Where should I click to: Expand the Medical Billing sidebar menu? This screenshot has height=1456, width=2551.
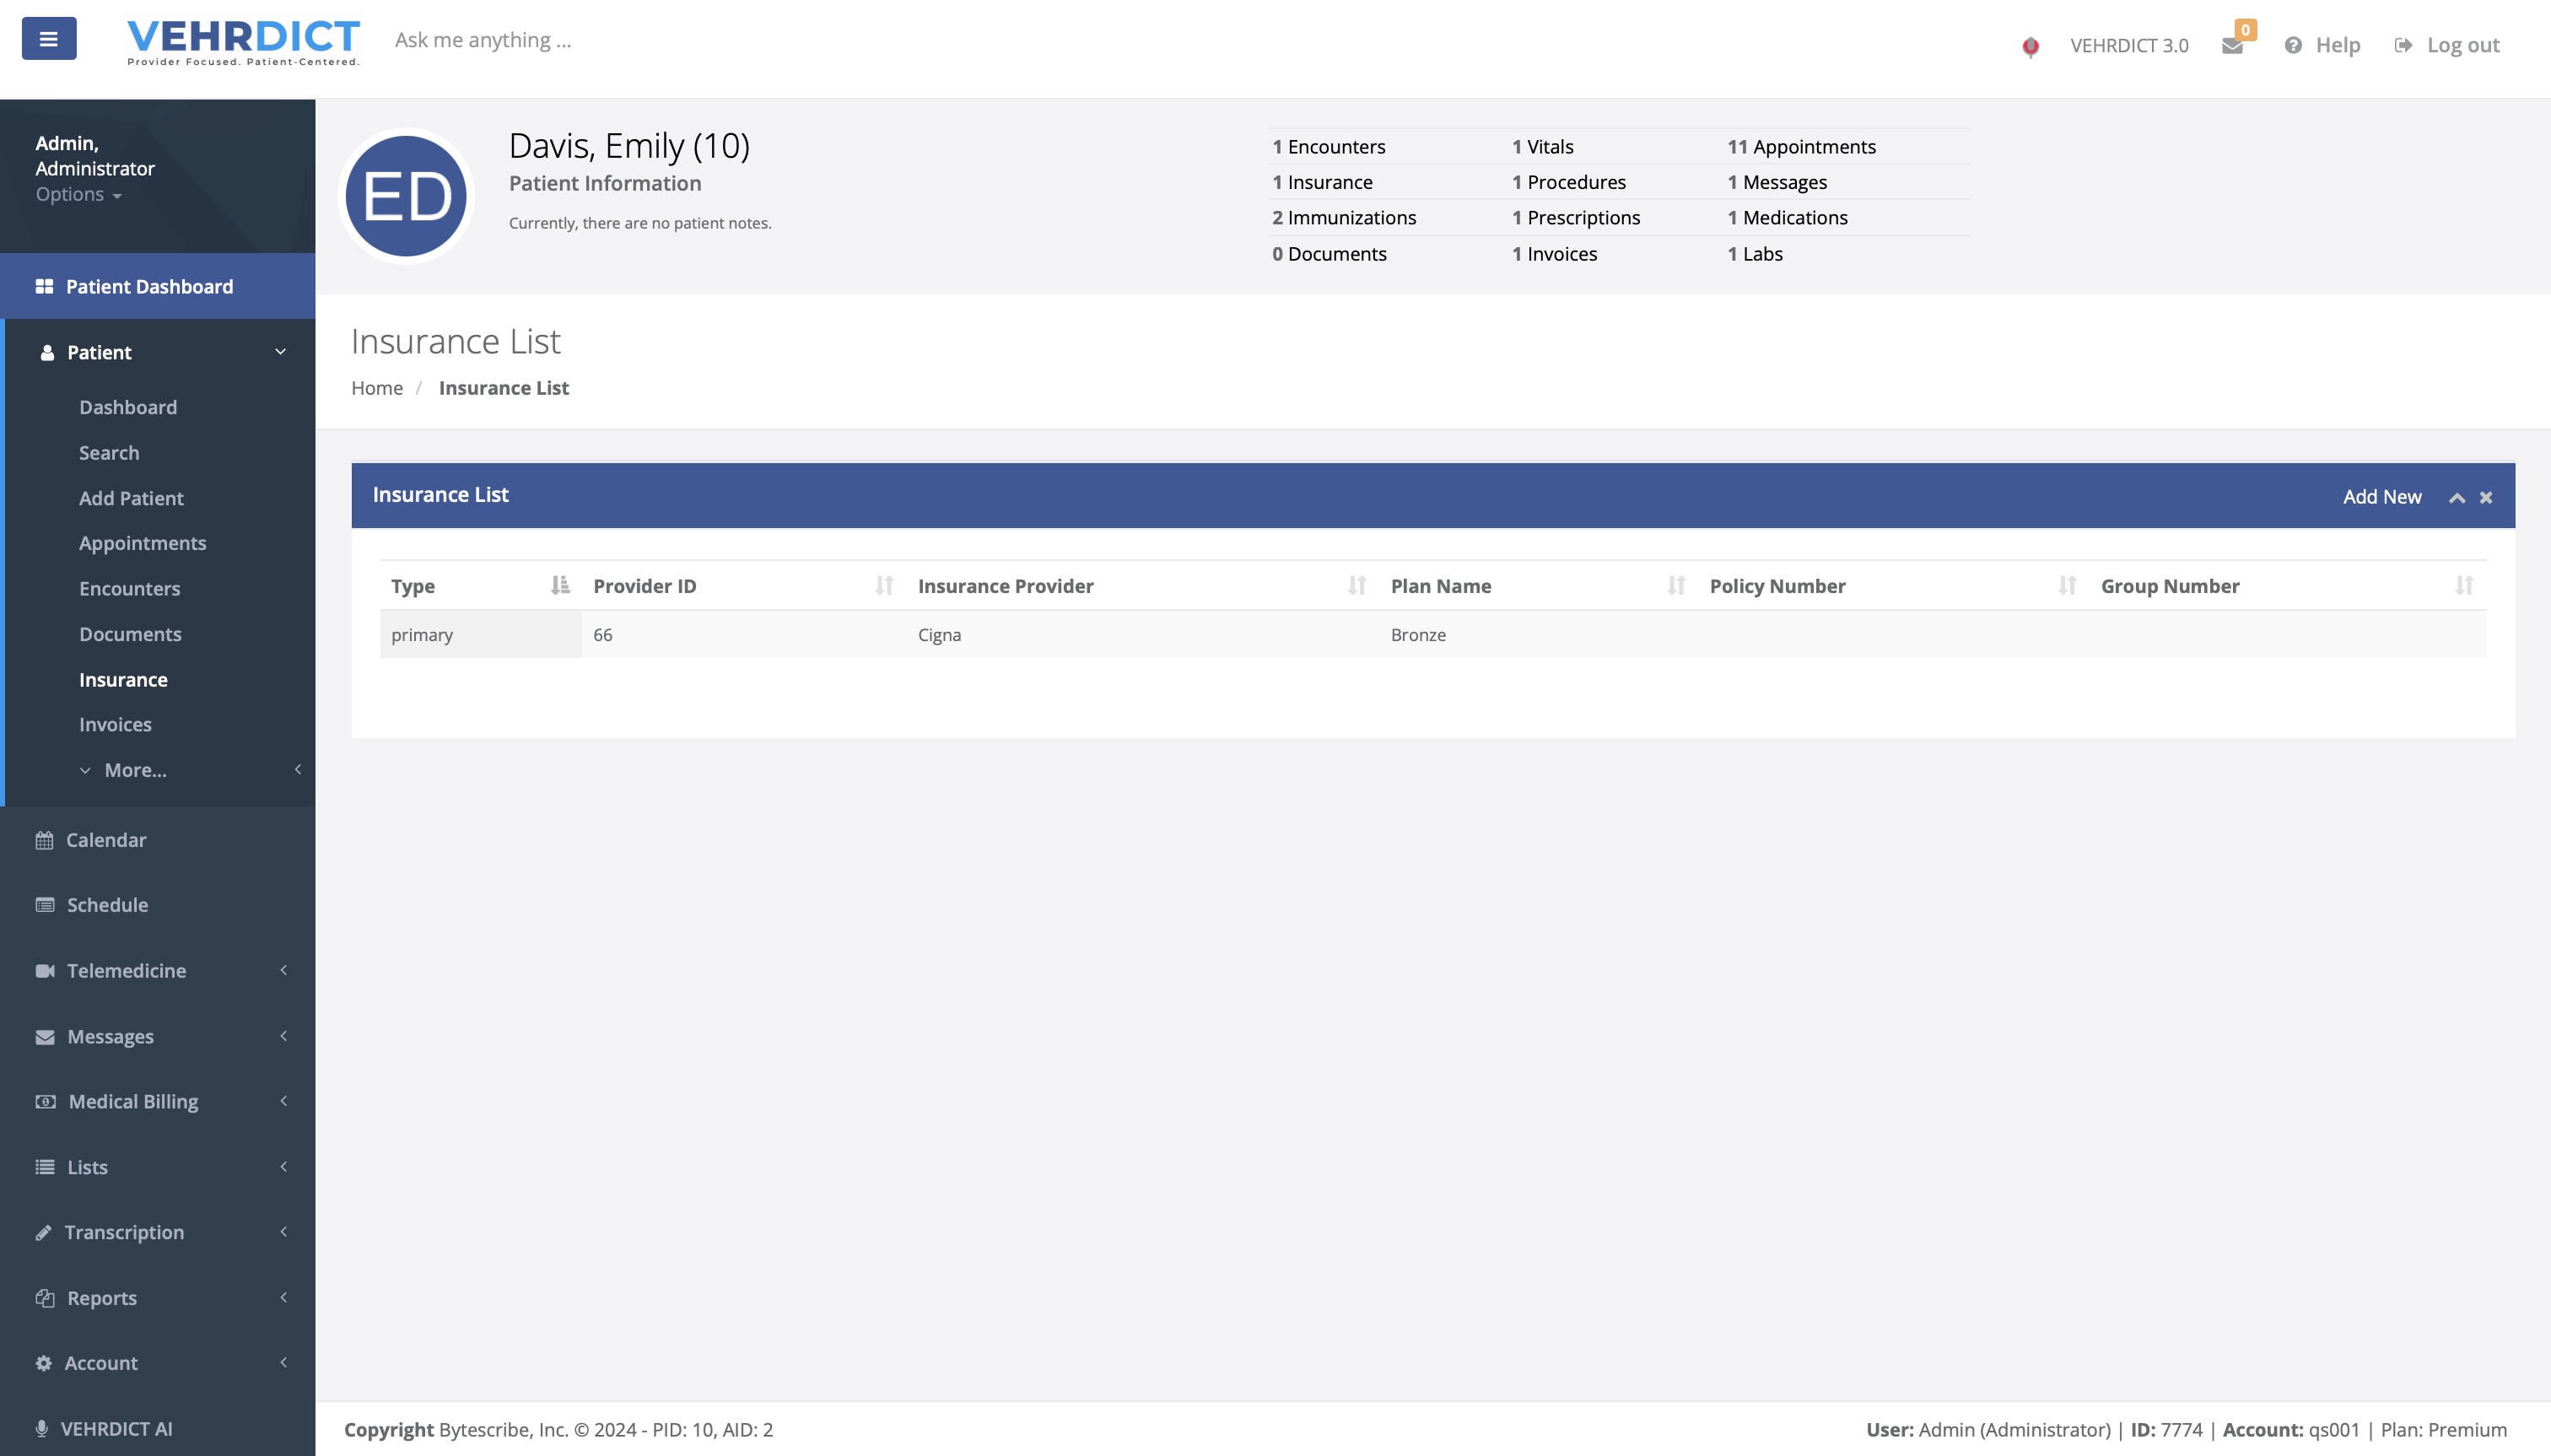point(133,1101)
